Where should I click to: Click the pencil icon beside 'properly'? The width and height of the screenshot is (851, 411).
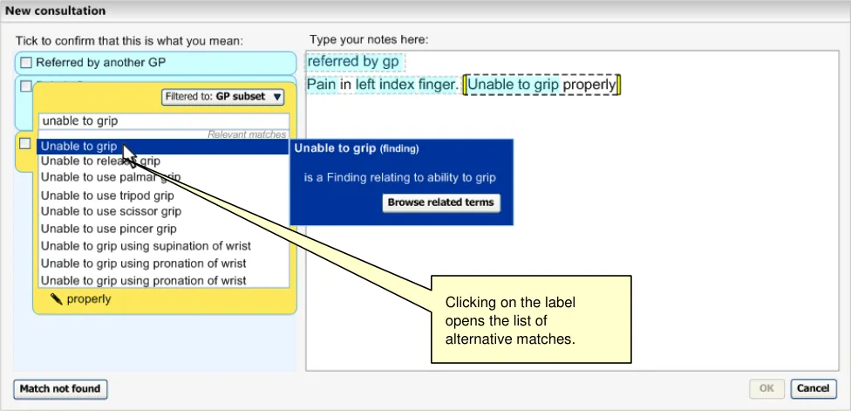tap(57, 299)
